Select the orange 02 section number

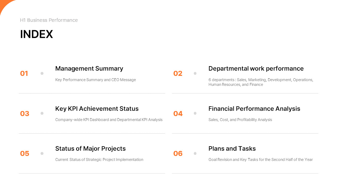tap(178, 73)
